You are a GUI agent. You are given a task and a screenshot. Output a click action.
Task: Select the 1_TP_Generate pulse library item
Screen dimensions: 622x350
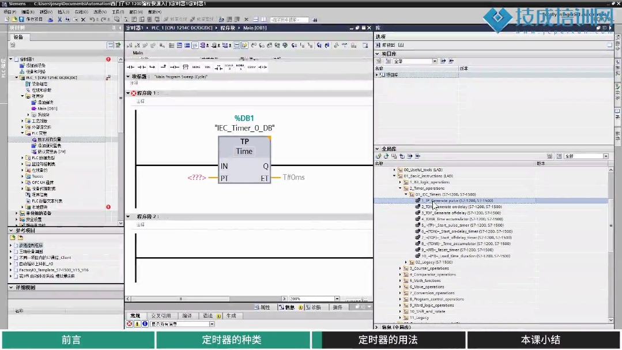(x=457, y=201)
